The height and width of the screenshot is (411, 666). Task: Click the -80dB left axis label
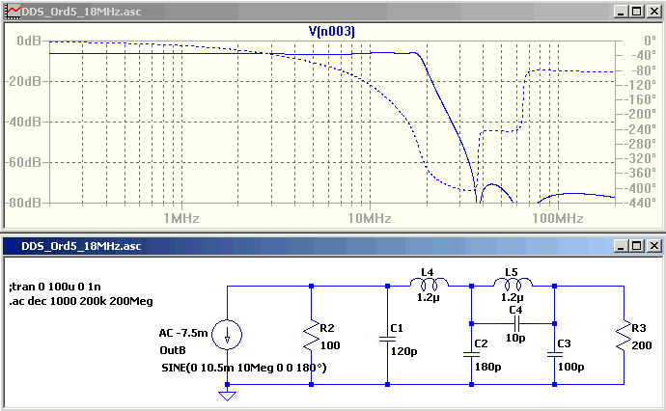[24, 203]
